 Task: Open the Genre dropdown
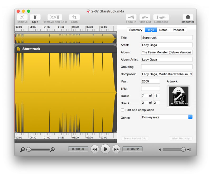pyautogui.click(x=190, y=117)
